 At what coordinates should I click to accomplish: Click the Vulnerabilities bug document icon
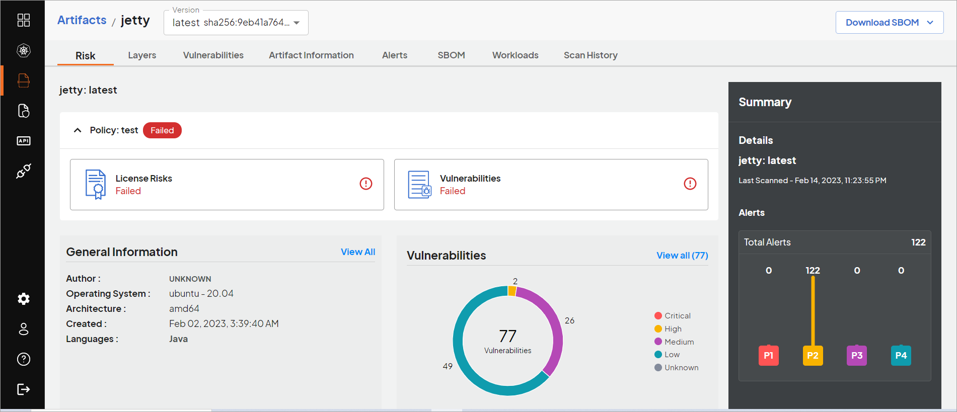click(419, 185)
